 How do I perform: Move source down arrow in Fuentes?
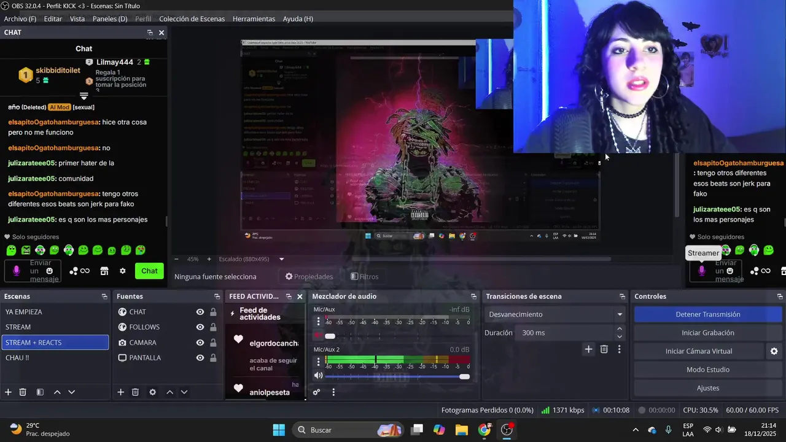184,392
